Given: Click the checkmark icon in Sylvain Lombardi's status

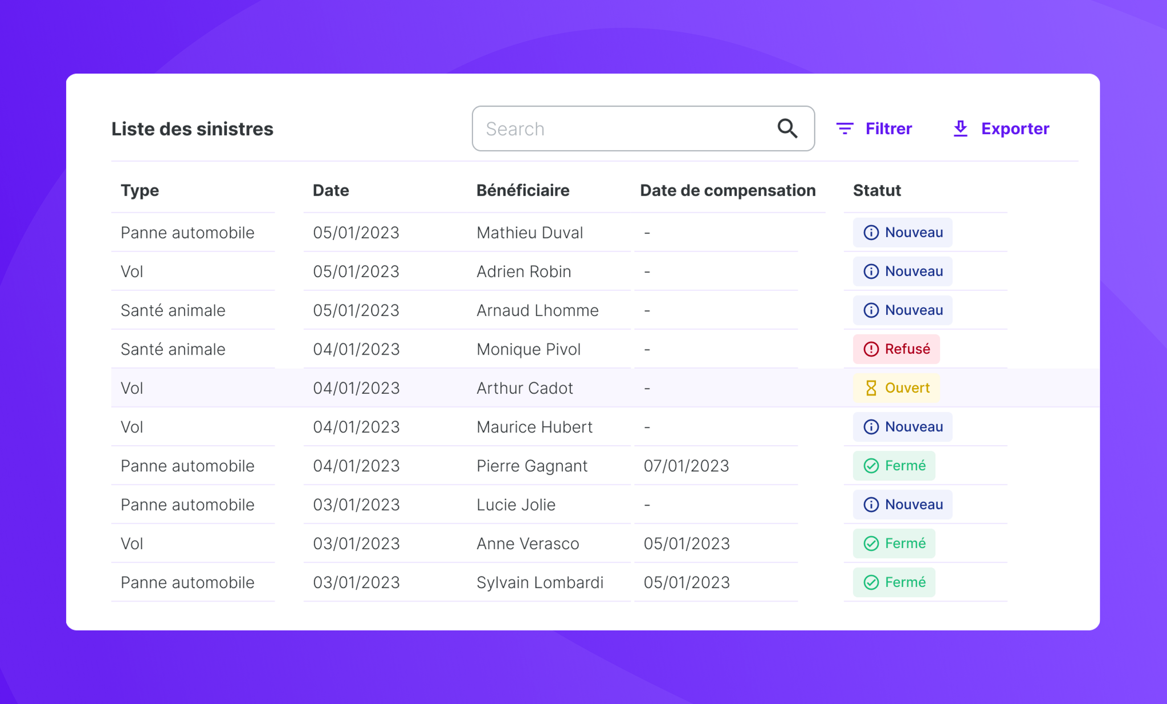Looking at the screenshot, I should click(x=871, y=582).
